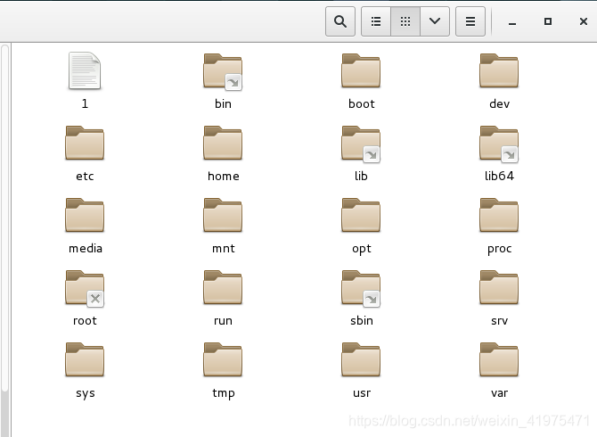Image resolution: width=597 pixels, height=437 pixels.
Task: Open the search button in toolbar
Action: click(x=340, y=21)
